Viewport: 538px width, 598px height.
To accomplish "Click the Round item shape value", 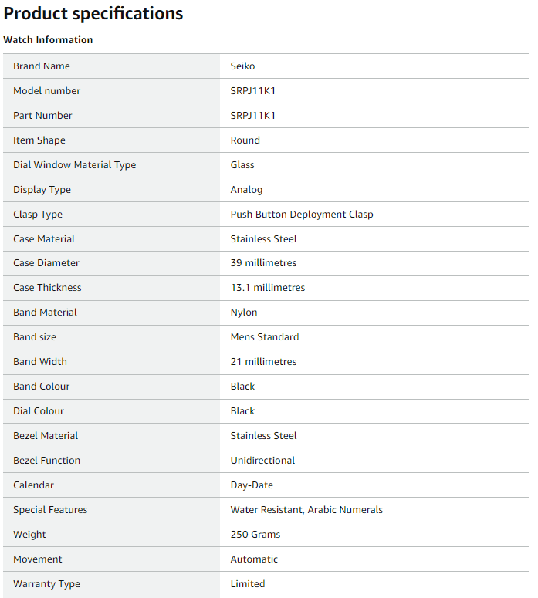I will click(x=245, y=140).
